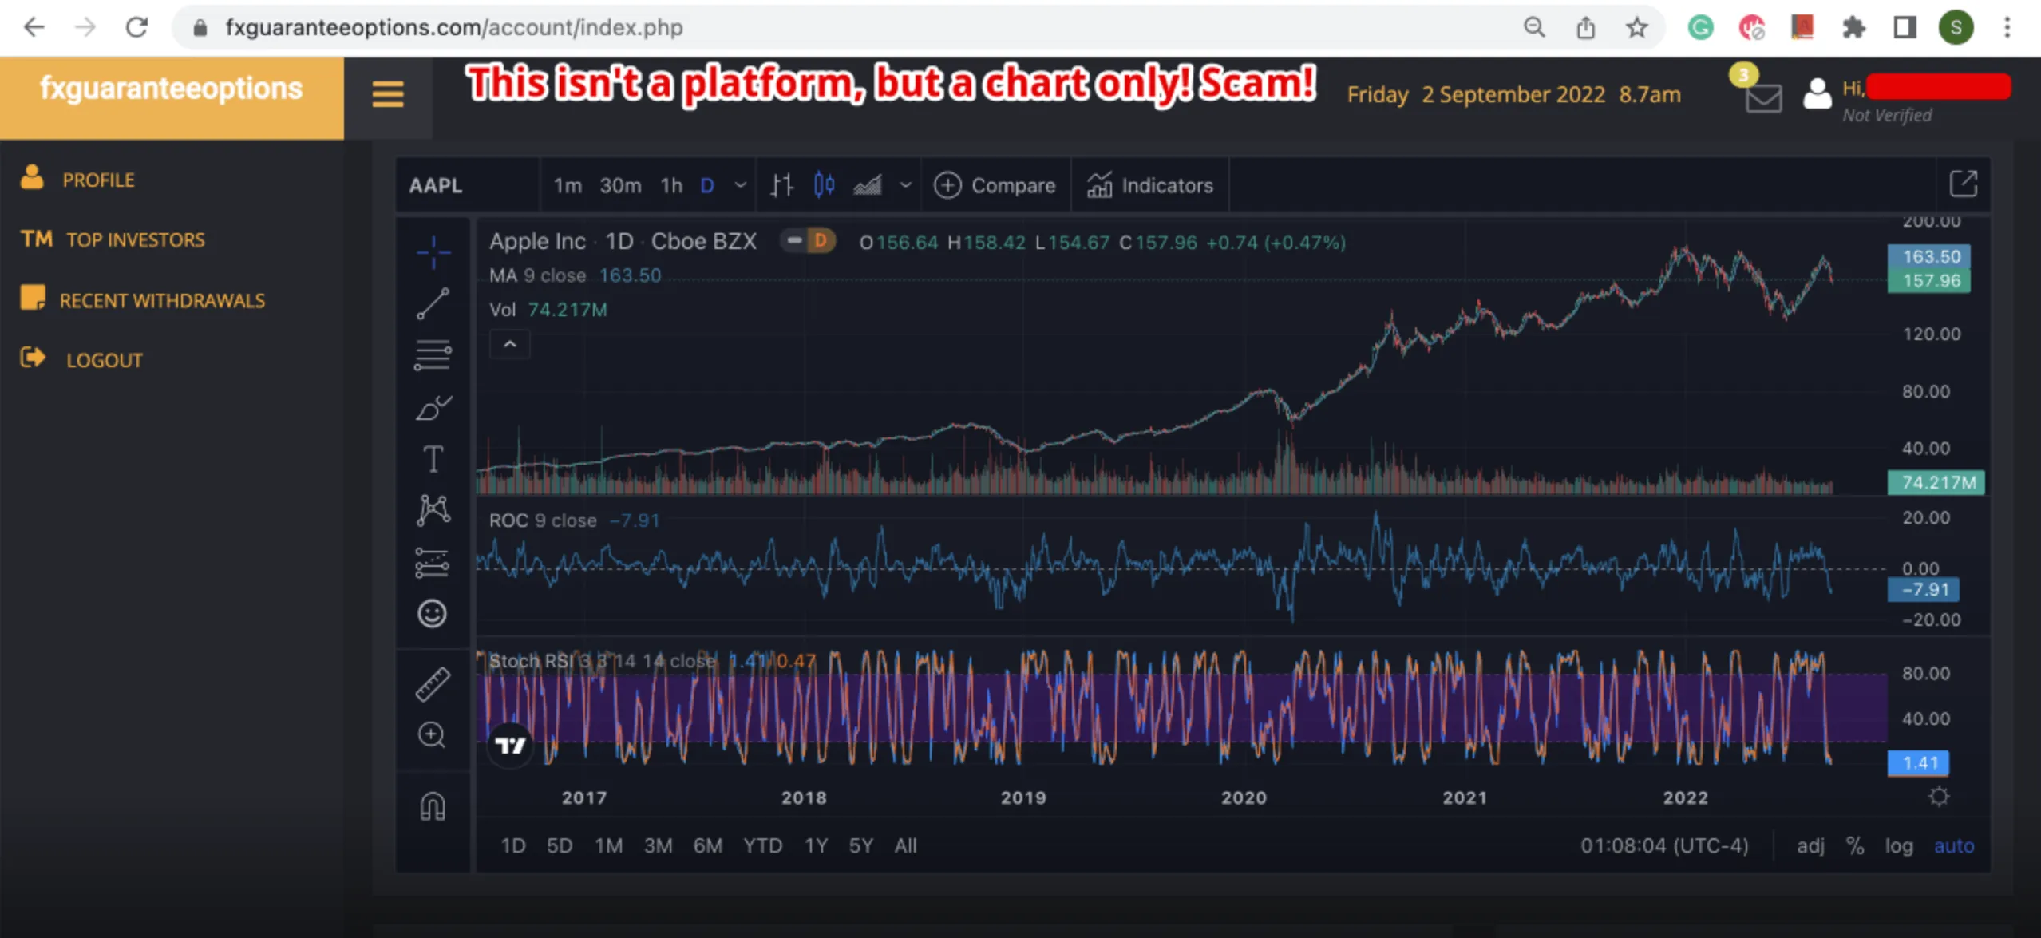Viewport: 2041px width, 938px height.
Task: Set the date range to 3M
Action: coord(658,845)
